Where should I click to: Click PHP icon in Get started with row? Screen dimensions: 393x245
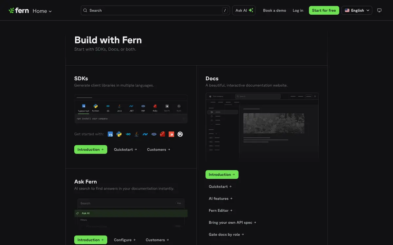click(x=154, y=134)
